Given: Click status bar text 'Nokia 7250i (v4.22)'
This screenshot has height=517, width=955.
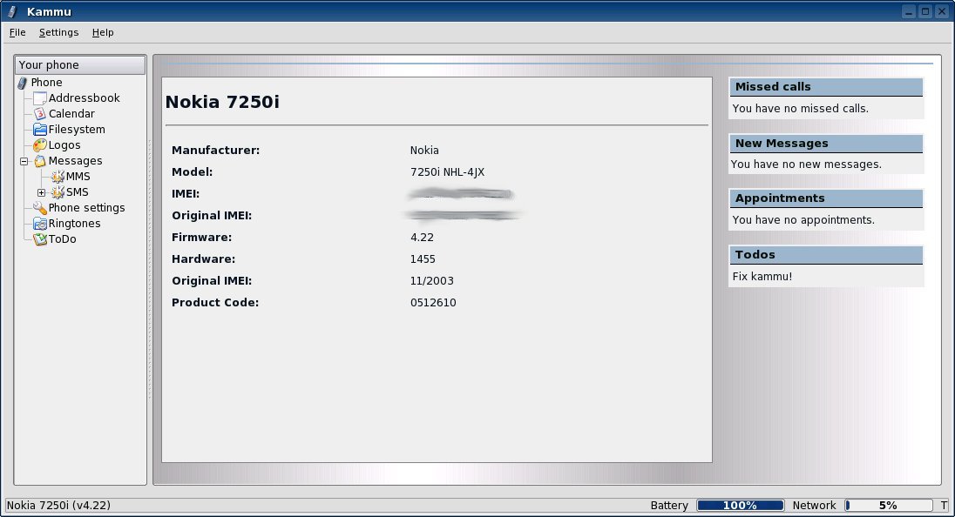Looking at the screenshot, I should [58, 506].
